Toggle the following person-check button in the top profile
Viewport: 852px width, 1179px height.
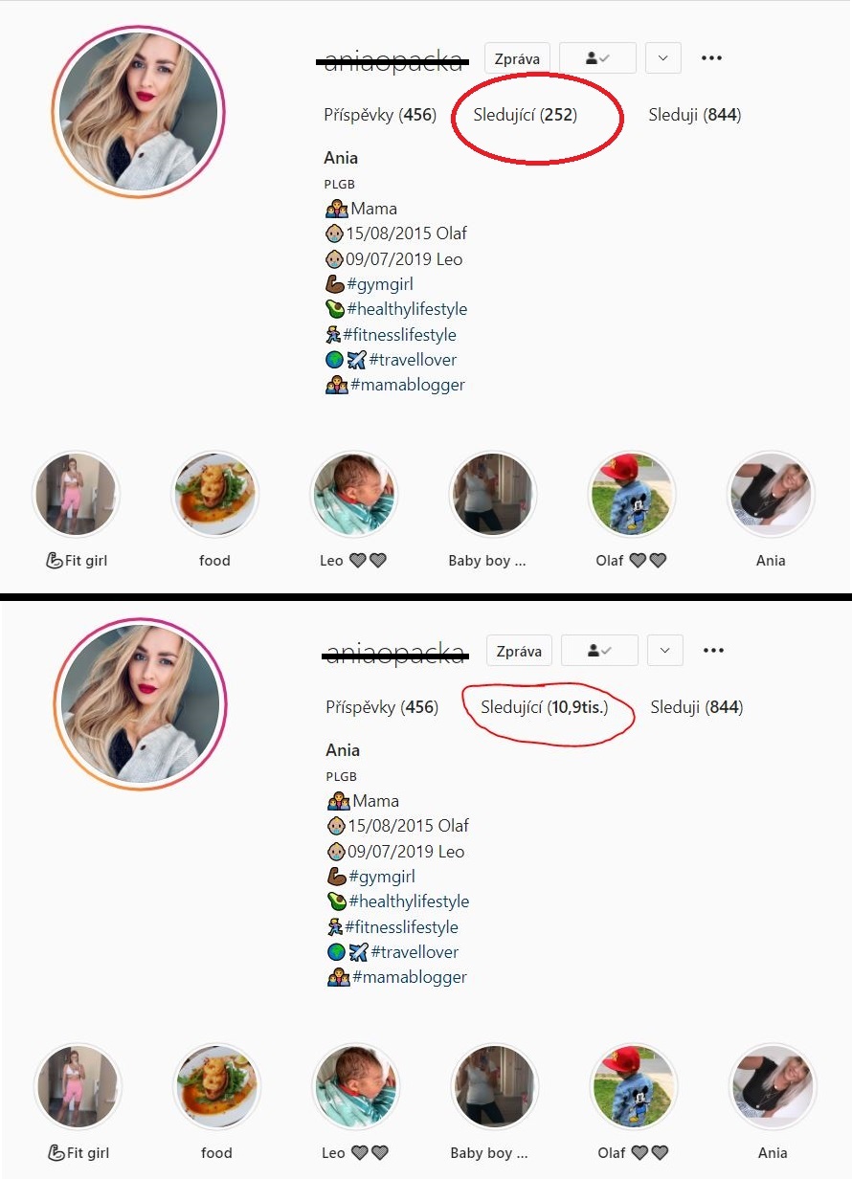tap(597, 58)
